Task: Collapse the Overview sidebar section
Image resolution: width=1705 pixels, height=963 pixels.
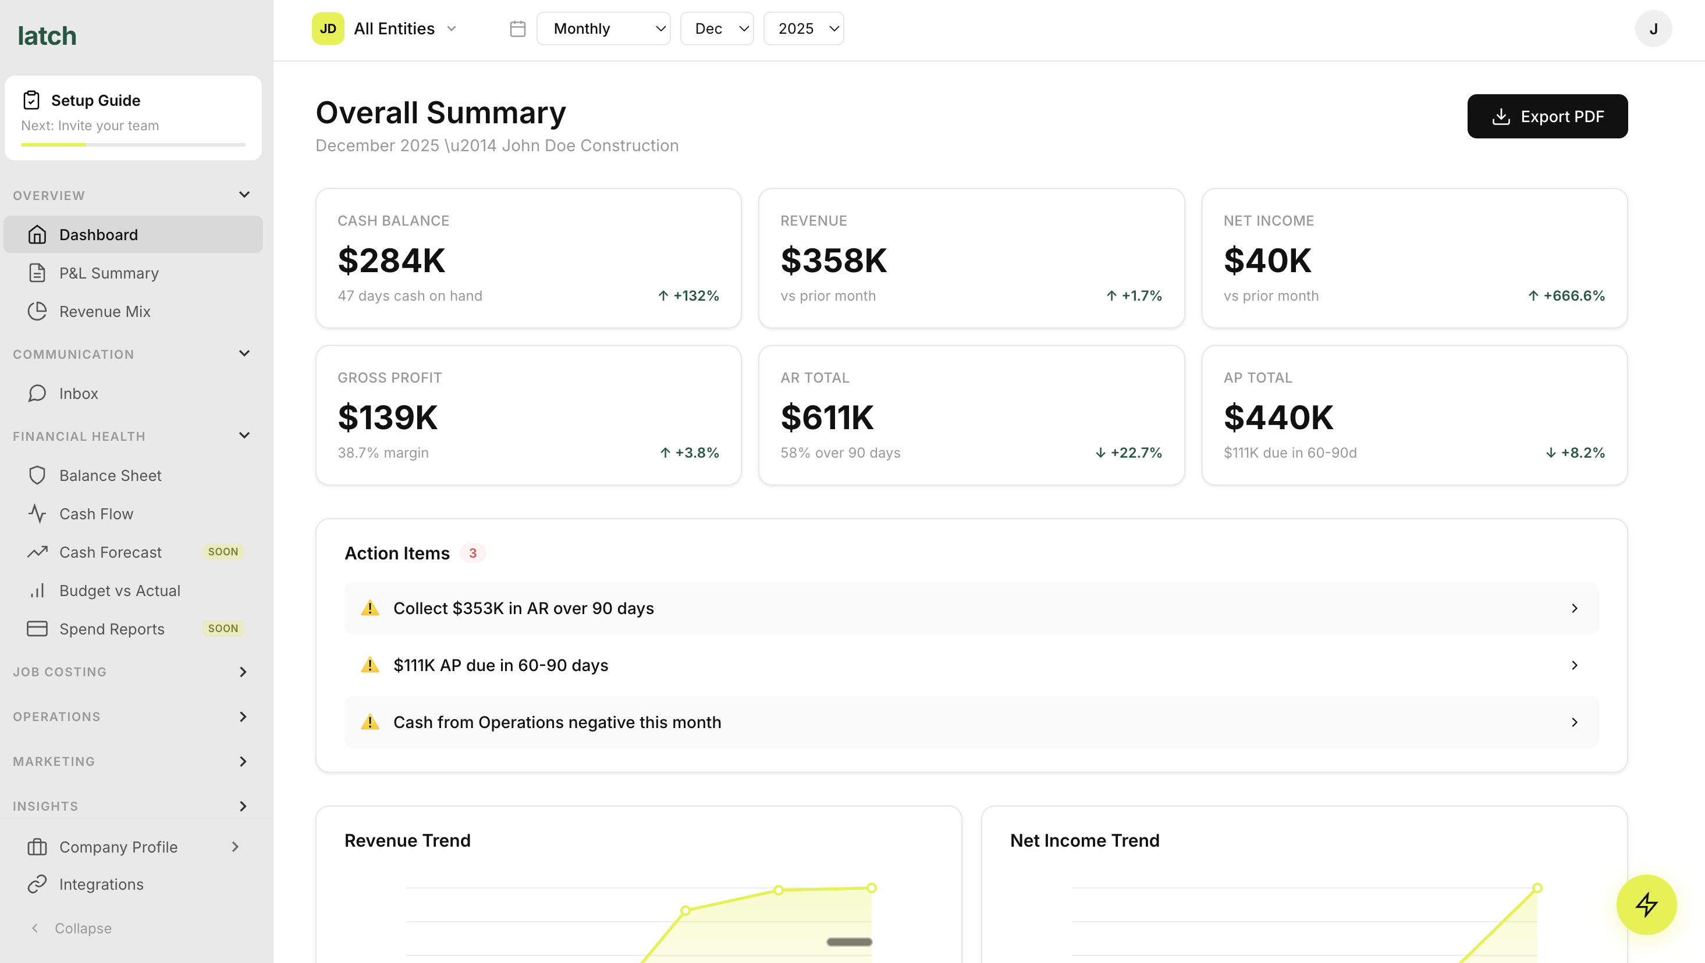Action: coord(244,195)
